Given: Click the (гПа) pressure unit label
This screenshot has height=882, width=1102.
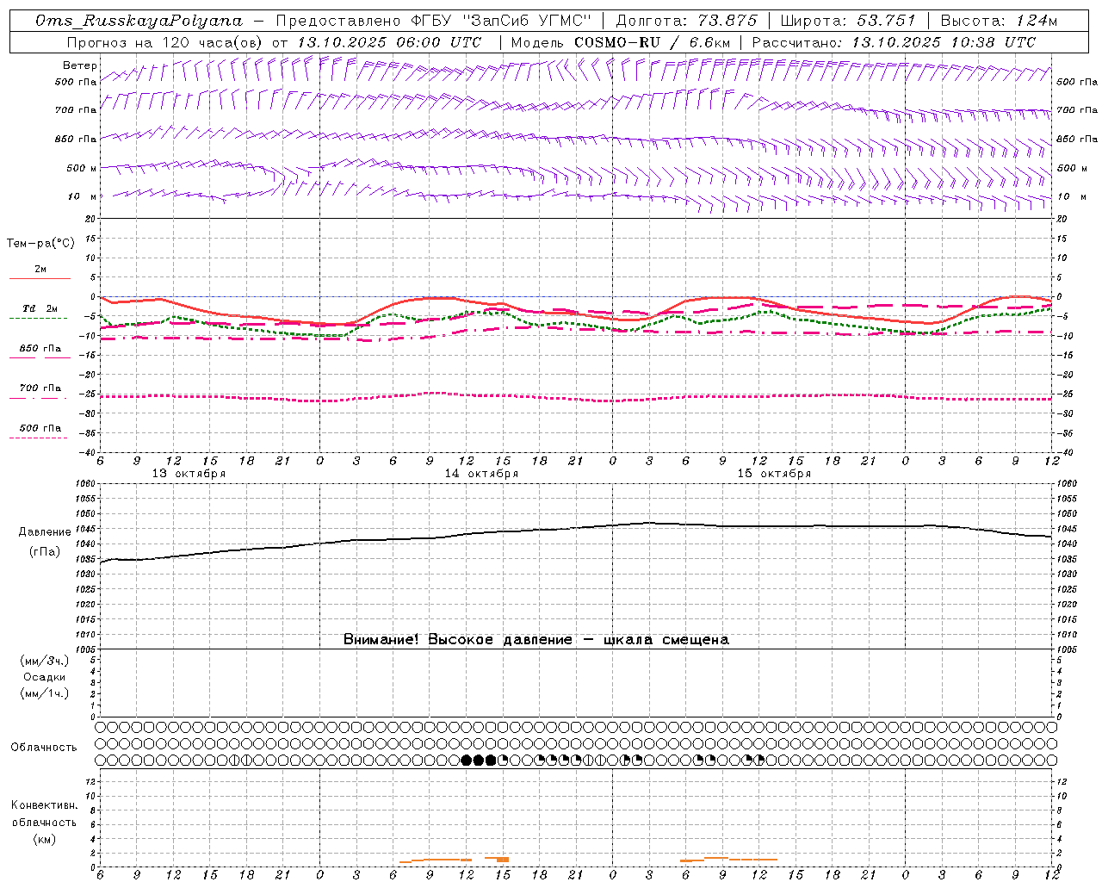Looking at the screenshot, I should [45, 552].
